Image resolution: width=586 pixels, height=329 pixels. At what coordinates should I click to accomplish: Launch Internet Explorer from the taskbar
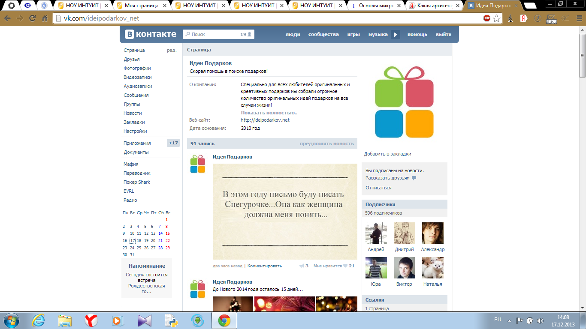pyautogui.click(x=38, y=320)
